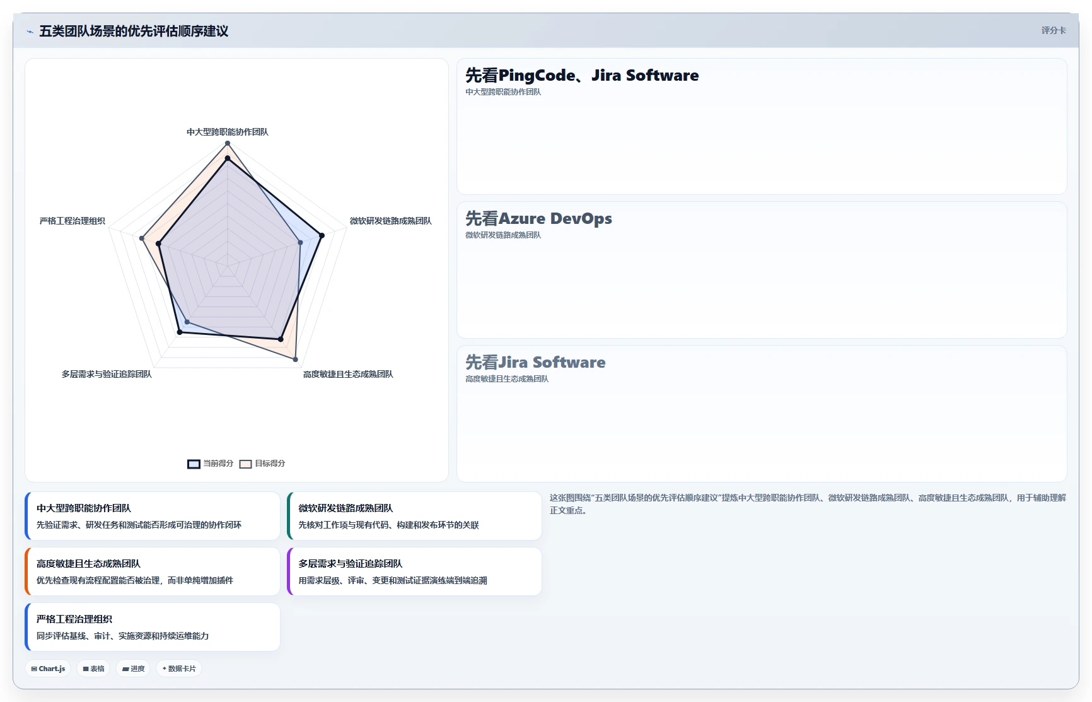Click the summary paragraph starting with 这张图围绕
The image size is (1092, 702).
(x=808, y=504)
